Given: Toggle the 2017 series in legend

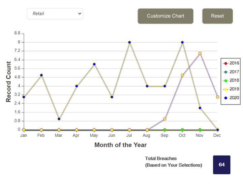Looking at the screenshot, I should click(x=231, y=72).
